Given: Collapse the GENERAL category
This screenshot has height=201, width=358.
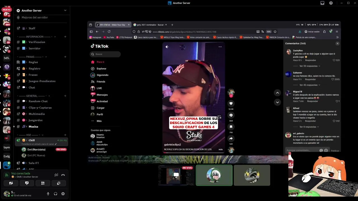Looking at the screenshot, I should click(x=49, y=96).
